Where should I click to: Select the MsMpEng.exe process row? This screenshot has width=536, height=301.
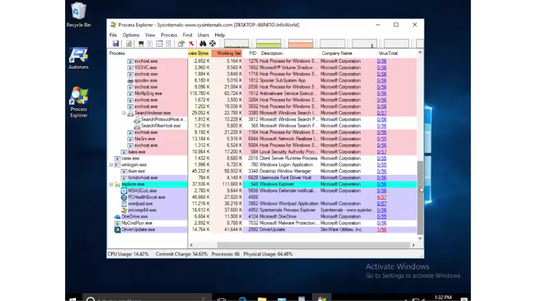coord(262,94)
